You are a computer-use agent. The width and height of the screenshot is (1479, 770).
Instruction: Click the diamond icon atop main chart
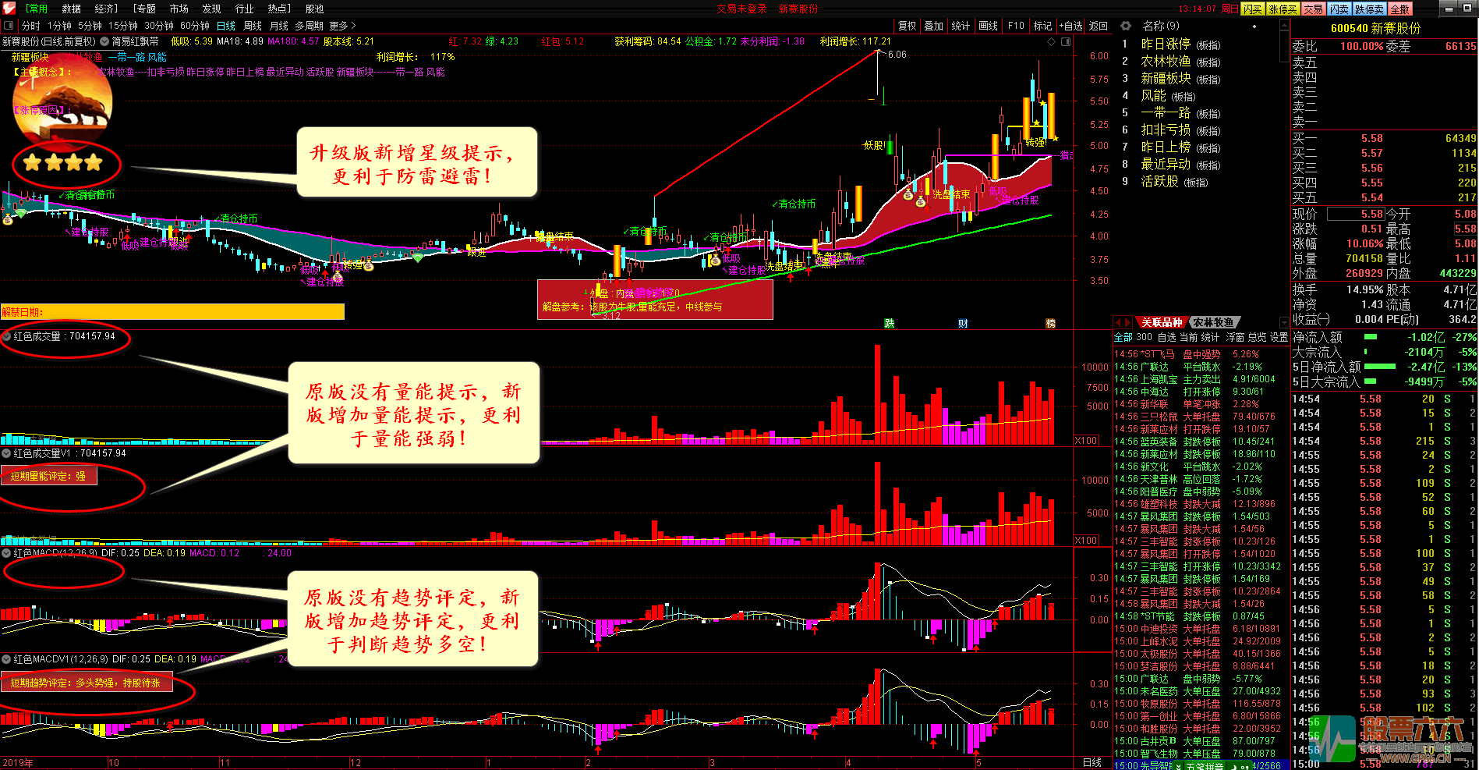coord(1052,41)
